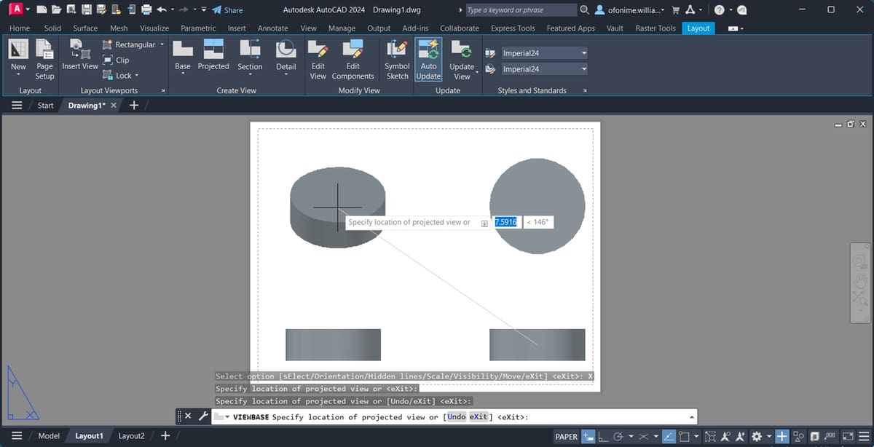The image size is (874, 447).
Task: Click the Projected view tool
Action: (x=213, y=56)
